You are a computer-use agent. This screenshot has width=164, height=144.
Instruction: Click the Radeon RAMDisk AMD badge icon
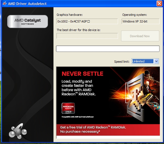68,108
